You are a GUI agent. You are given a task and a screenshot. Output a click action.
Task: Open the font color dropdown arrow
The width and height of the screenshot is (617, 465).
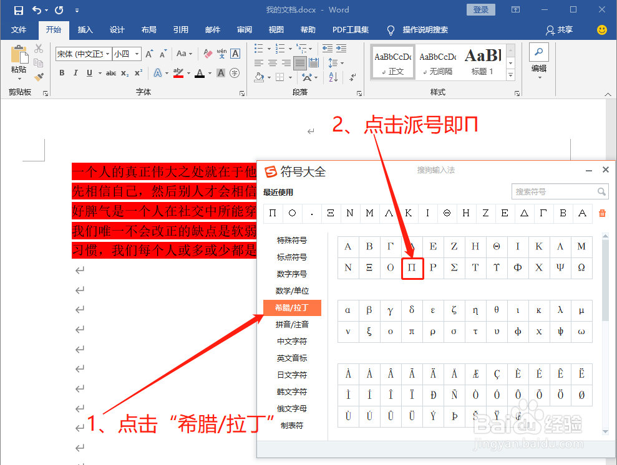[210, 73]
